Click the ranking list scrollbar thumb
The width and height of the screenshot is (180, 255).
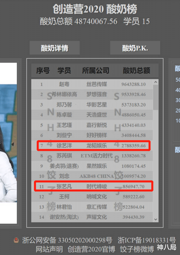click(x=156, y=97)
